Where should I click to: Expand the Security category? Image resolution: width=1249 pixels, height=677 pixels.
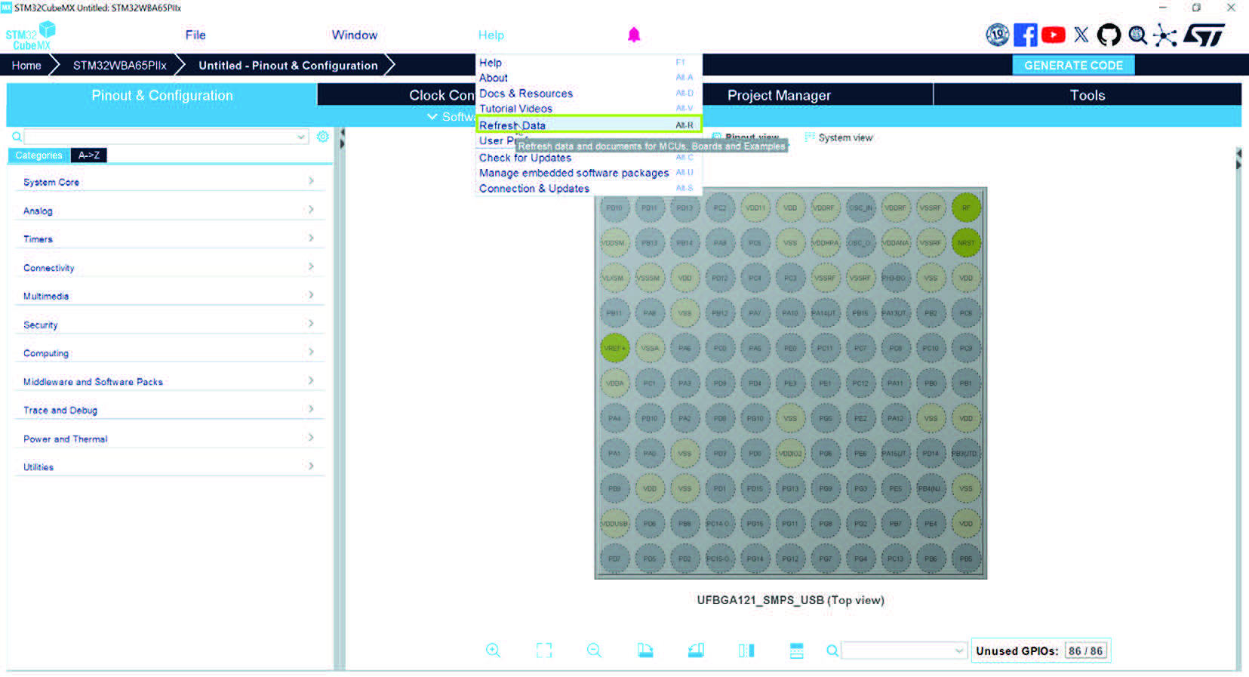(169, 325)
